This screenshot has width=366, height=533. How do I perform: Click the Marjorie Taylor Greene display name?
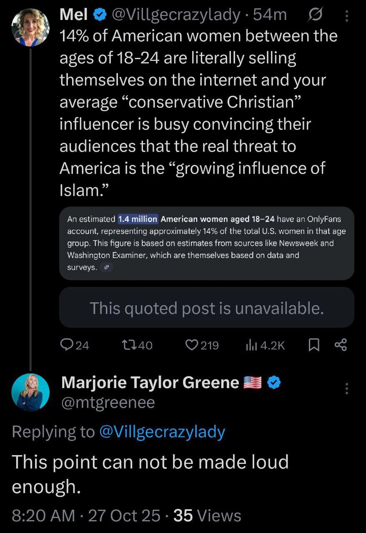click(x=150, y=382)
